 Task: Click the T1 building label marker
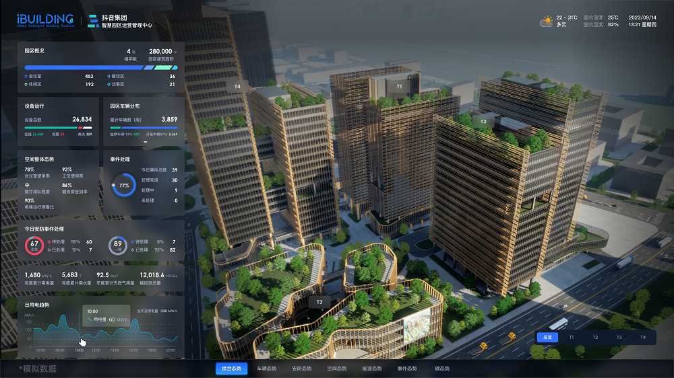pos(398,86)
